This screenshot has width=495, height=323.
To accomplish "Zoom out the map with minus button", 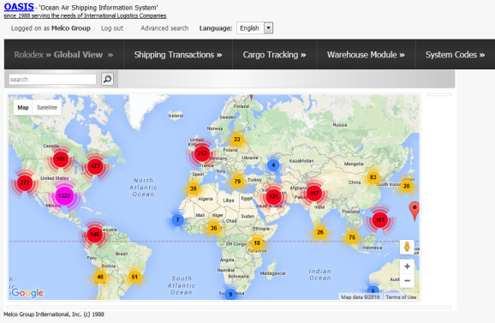I will (x=408, y=280).
